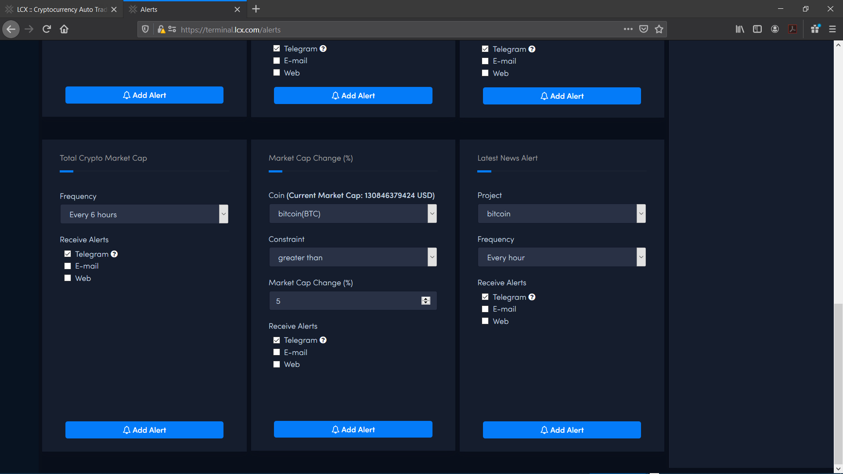Open Firefox account icon
The width and height of the screenshot is (843, 474).
775,29
